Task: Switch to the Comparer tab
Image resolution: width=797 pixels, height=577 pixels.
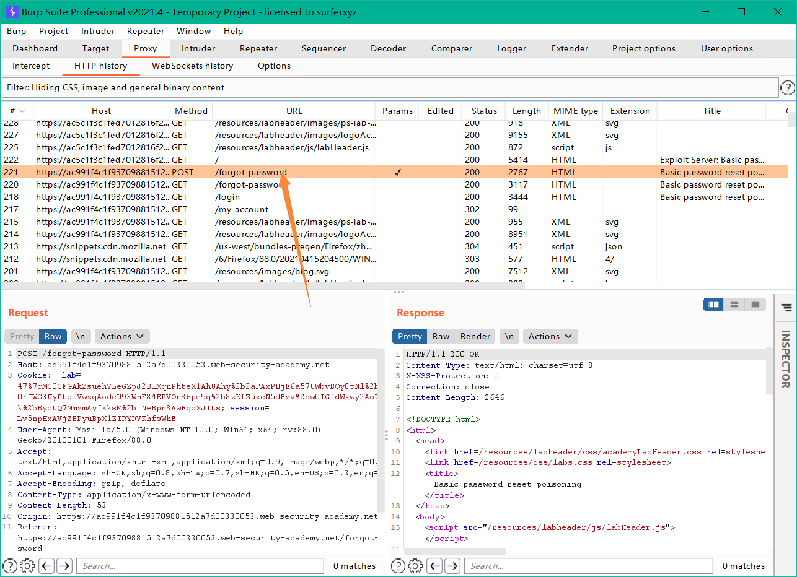Action: point(452,48)
